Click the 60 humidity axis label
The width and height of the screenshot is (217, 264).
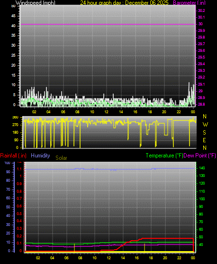tap(8, 198)
